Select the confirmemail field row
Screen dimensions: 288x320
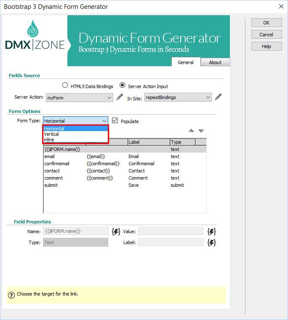(125, 164)
